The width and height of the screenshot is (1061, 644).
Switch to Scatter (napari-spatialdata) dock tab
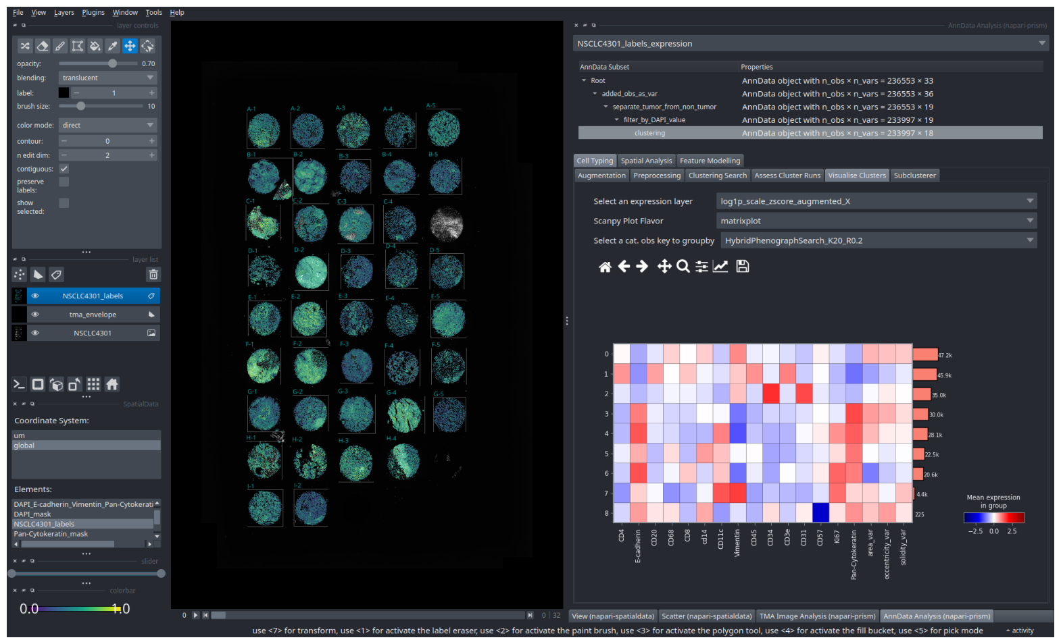(706, 616)
